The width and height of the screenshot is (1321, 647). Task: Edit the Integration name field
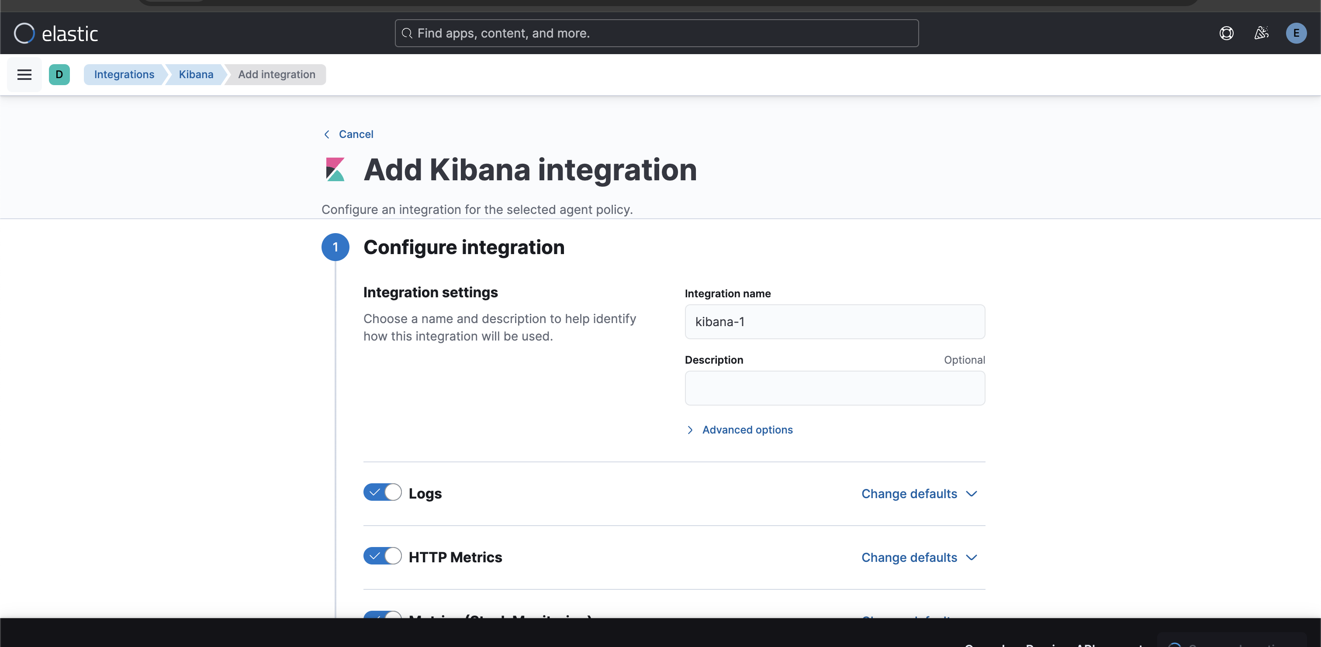[834, 322]
